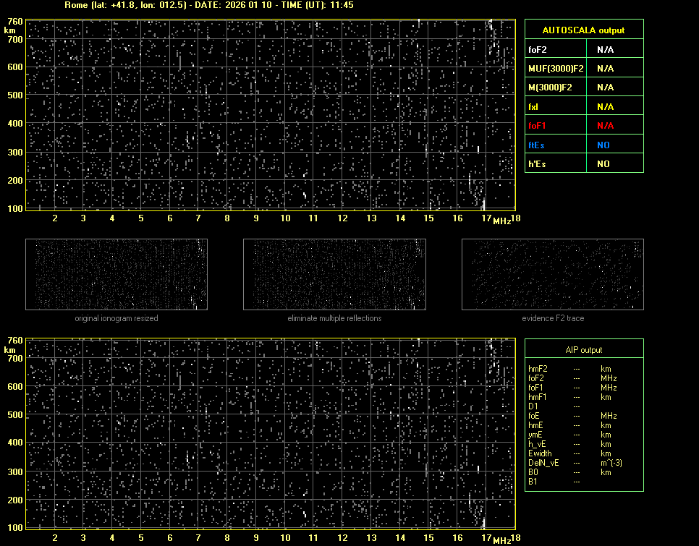This screenshot has height=546, width=699.
Task: Click the NO value beside ftEs
Action: [603, 145]
